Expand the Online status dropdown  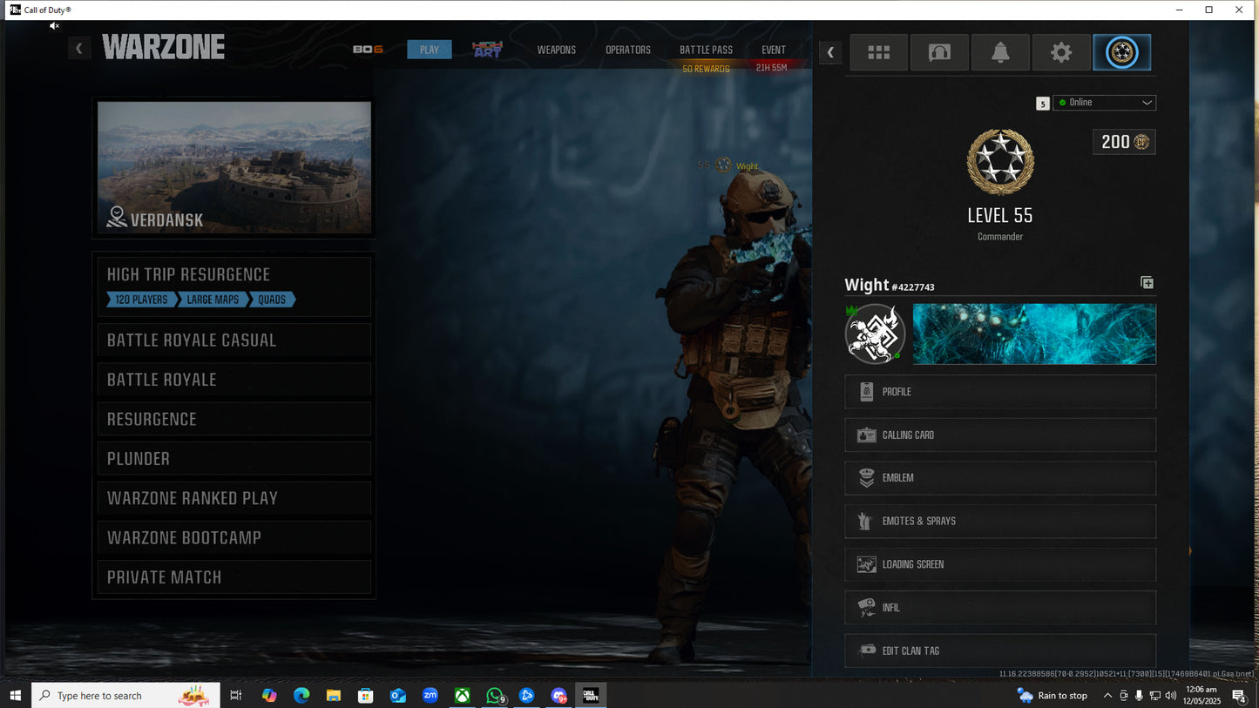pyautogui.click(x=1104, y=103)
